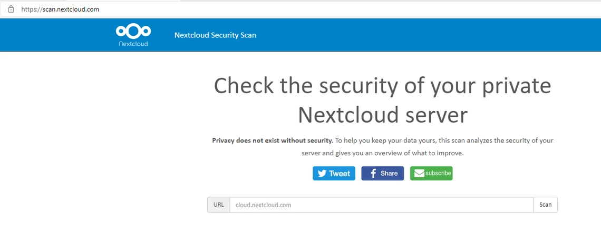Click the Nextcloud three-circle logo
Viewport: 601px width, 233px height.
click(133, 32)
